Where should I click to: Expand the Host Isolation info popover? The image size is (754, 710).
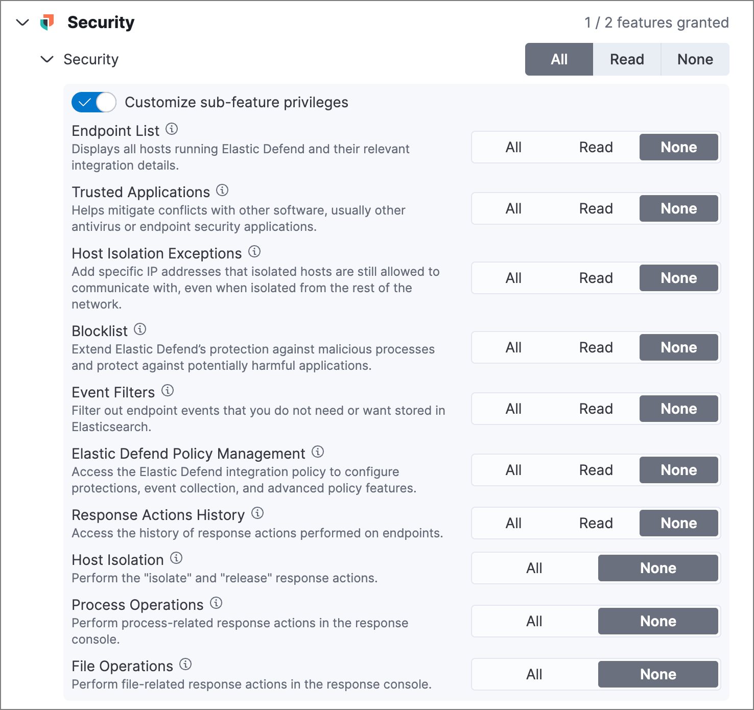pos(176,558)
